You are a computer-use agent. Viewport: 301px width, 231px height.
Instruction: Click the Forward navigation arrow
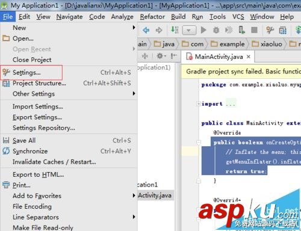tap(159, 30)
